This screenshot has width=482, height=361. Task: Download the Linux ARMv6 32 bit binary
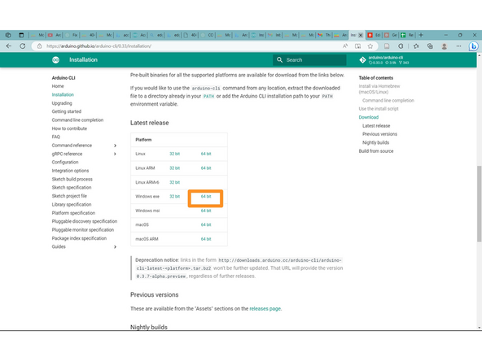point(174,182)
